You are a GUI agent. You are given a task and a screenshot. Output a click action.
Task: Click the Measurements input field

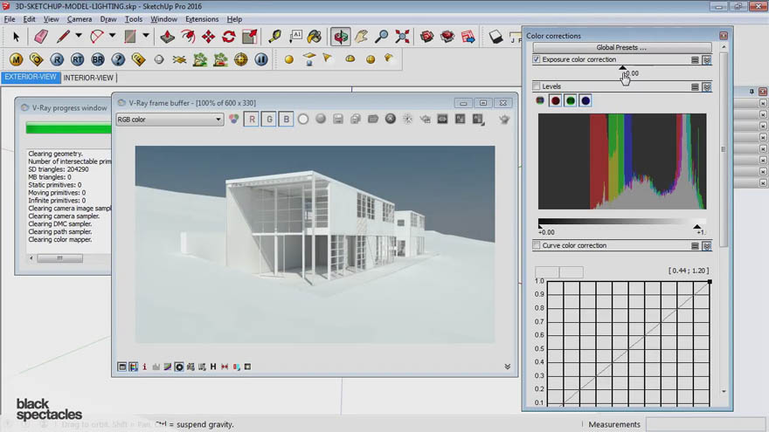pyautogui.click(x=704, y=424)
